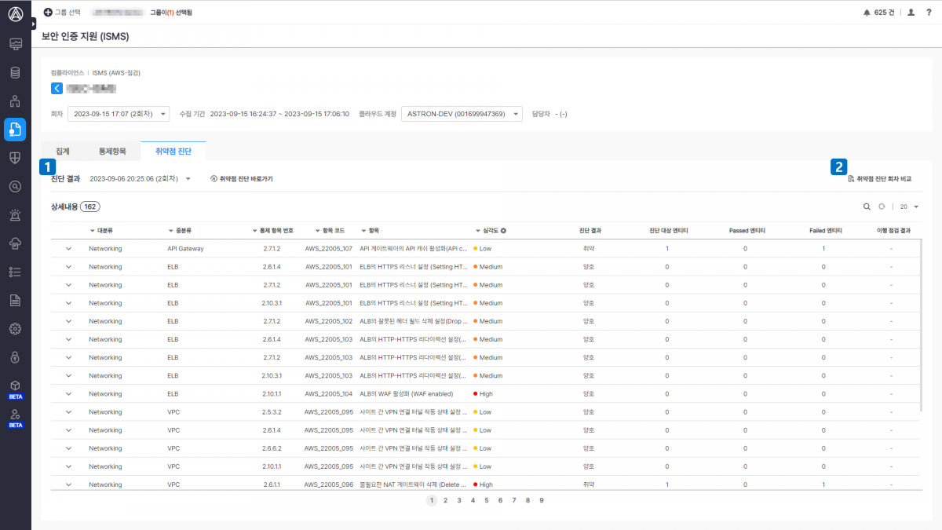Click 취약 result in API Gateway row
942x530 pixels.
point(589,249)
